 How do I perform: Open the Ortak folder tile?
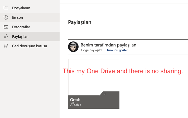point(94,84)
